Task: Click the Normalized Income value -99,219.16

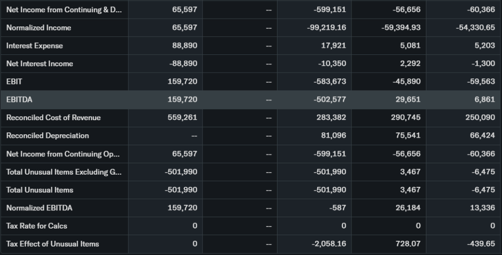Action: pyautogui.click(x=326, y=27)
